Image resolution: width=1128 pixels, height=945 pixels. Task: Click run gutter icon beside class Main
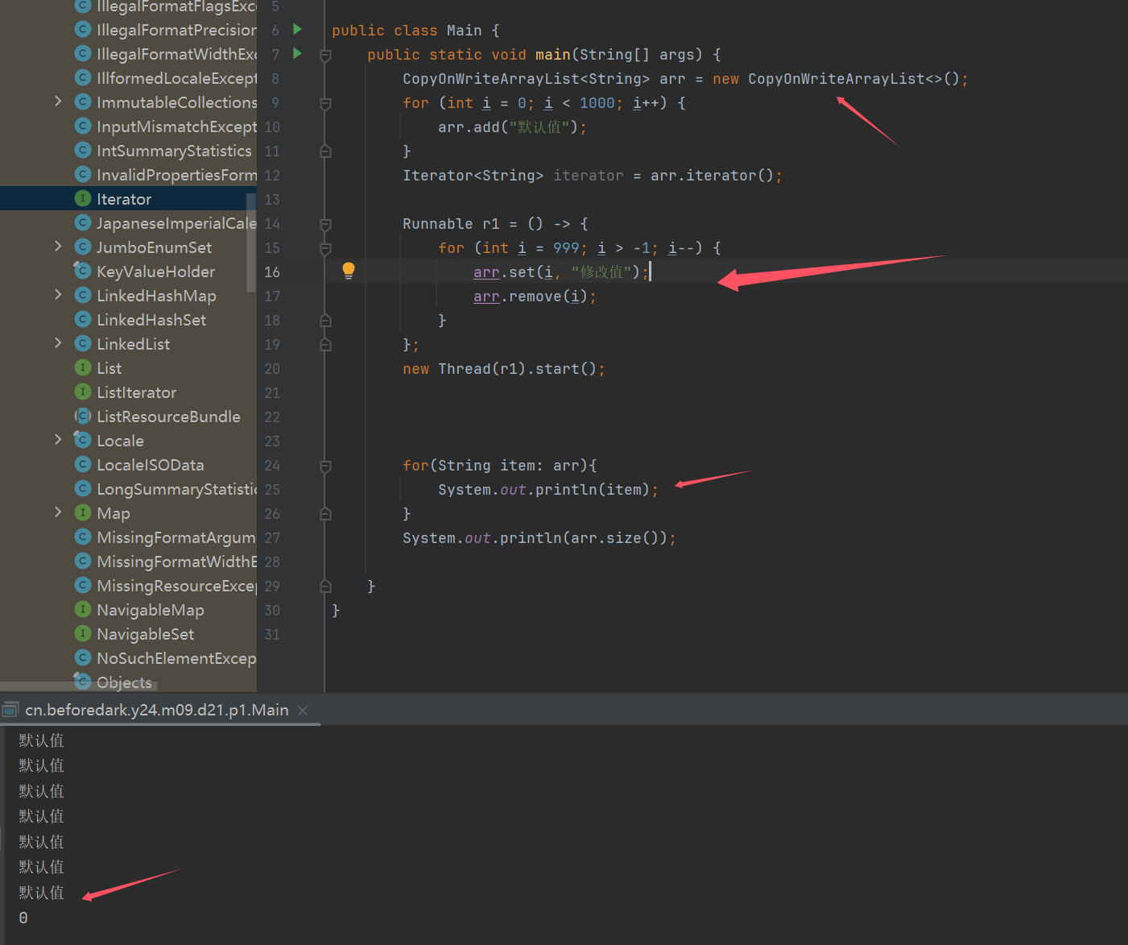[x=297, y=30]
